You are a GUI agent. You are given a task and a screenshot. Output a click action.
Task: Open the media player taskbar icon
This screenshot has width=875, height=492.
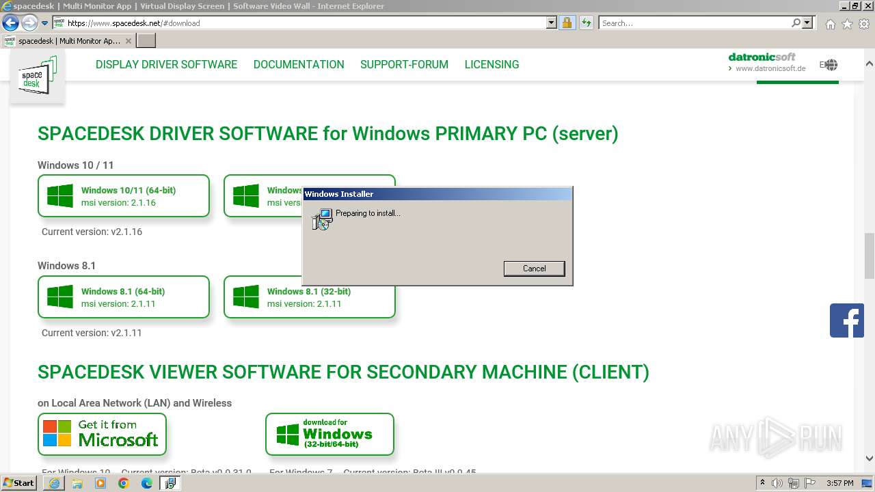tap(100, 483)
